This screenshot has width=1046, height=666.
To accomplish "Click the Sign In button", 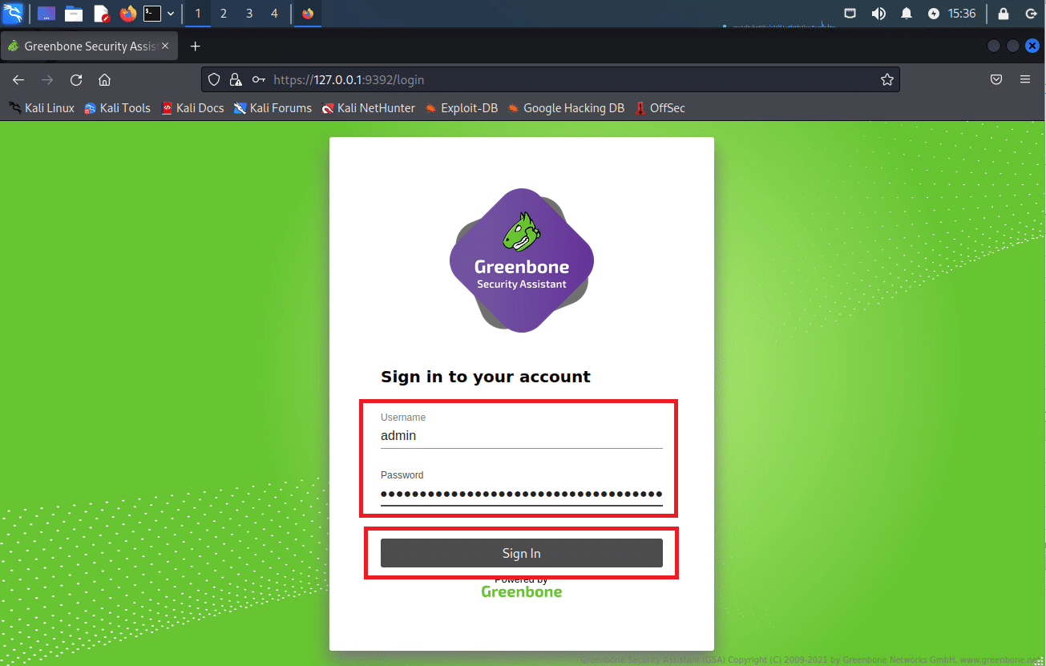I will pos(522,553).
